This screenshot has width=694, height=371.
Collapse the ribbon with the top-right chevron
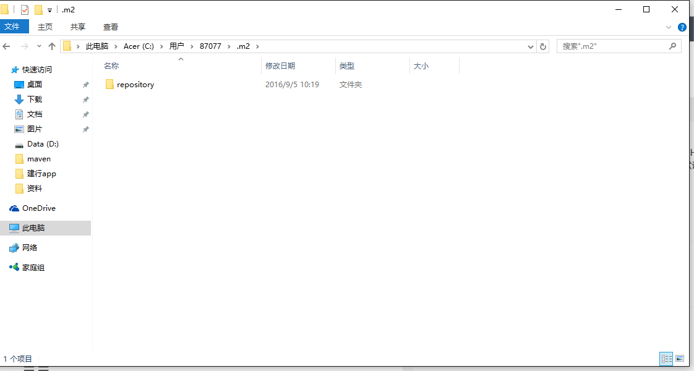pyautogui.click(x=668, y=27)
